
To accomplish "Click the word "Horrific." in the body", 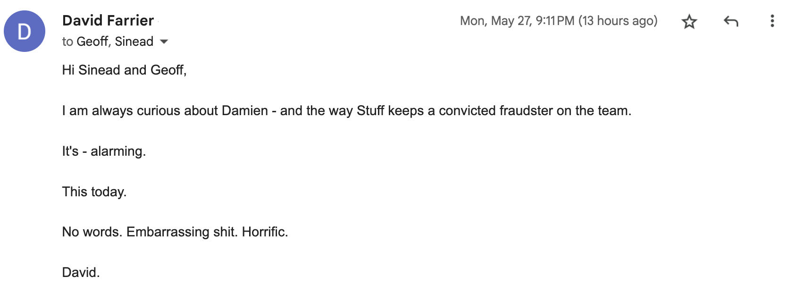I will click(x=265, y=232).
